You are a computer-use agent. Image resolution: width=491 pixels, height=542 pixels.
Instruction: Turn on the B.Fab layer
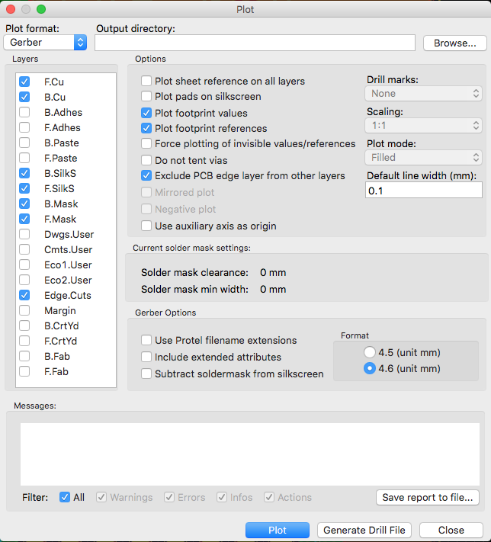pos(24,356)
